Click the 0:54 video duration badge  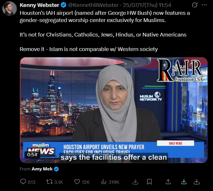pos(32,155)
